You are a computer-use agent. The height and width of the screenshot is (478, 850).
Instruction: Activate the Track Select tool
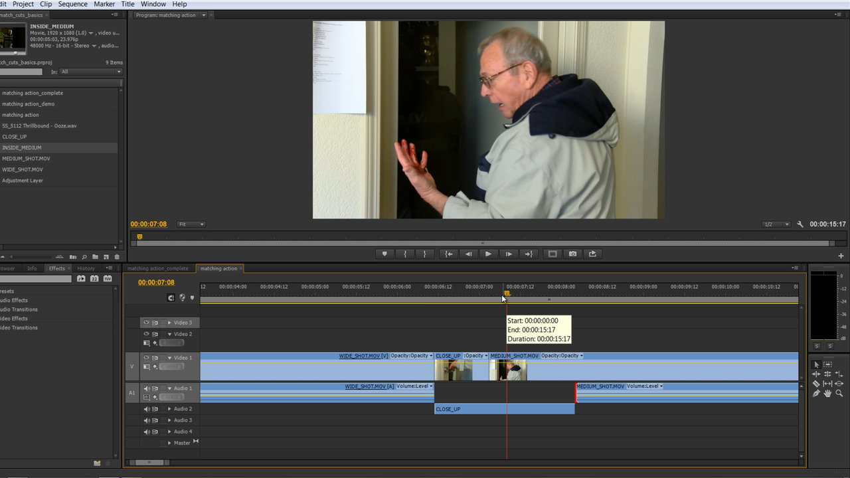(x=828, y=364)
